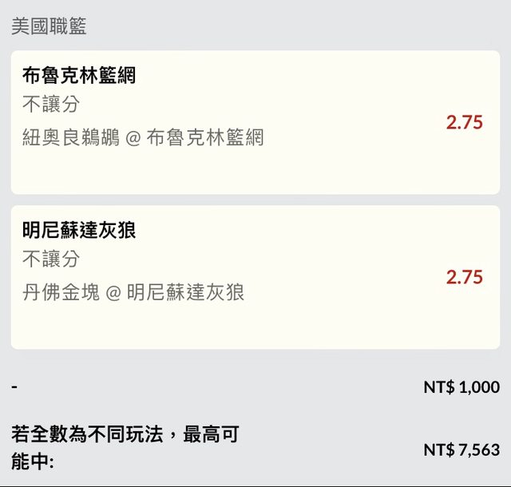Click the 若全數為不同玩法，最高可能中 label

click(125, 448)
